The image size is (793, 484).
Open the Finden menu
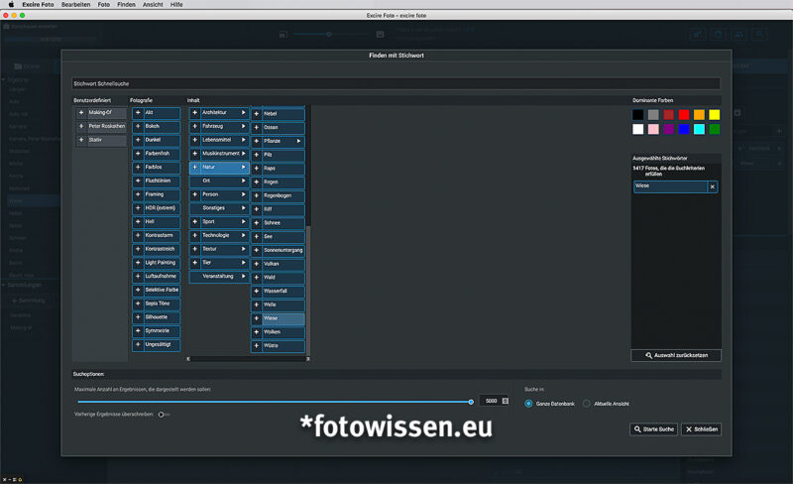coord(127,5)
